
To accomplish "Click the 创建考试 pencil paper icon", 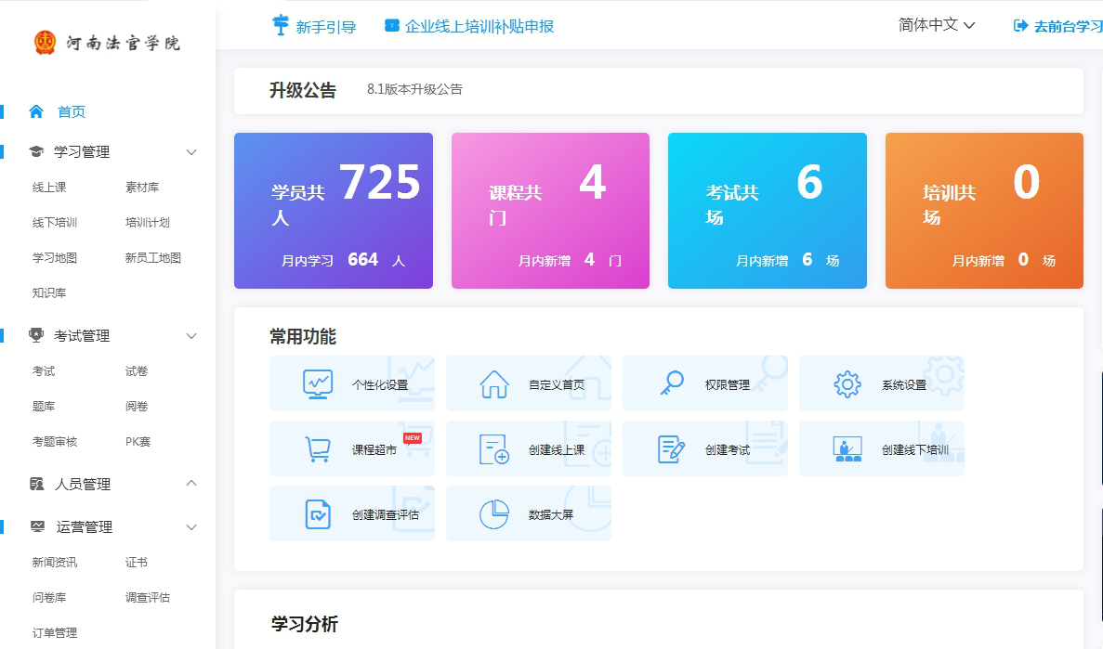I will 671,449.
